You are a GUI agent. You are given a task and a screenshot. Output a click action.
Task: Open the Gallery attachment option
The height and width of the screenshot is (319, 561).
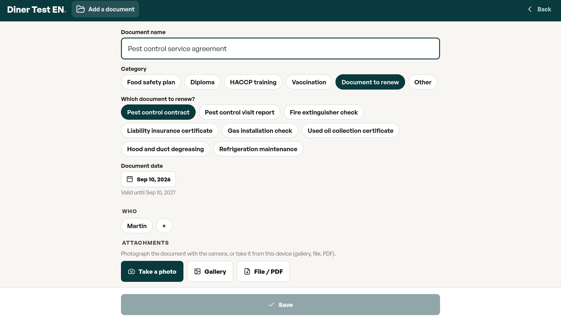pos(210,271)
